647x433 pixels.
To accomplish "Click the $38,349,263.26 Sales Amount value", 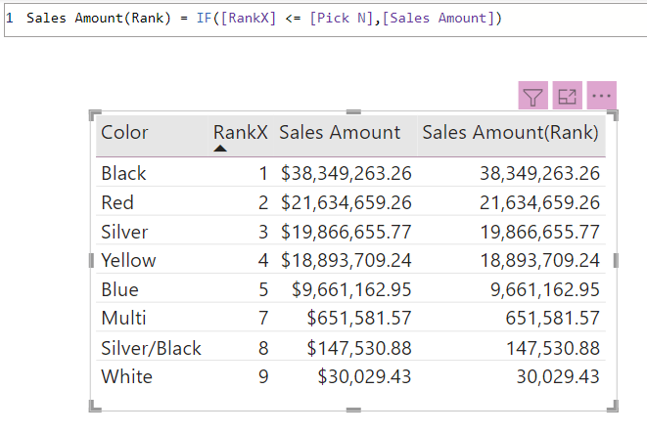I will [346, 174].
